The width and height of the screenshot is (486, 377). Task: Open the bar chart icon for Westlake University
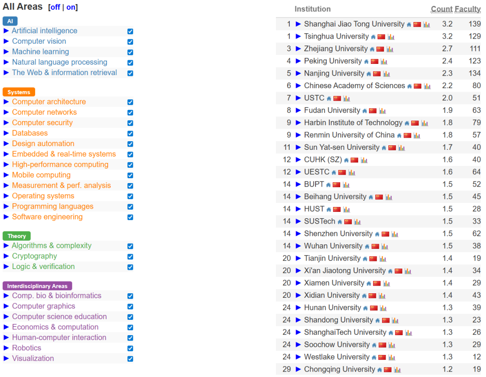(391, 357)
